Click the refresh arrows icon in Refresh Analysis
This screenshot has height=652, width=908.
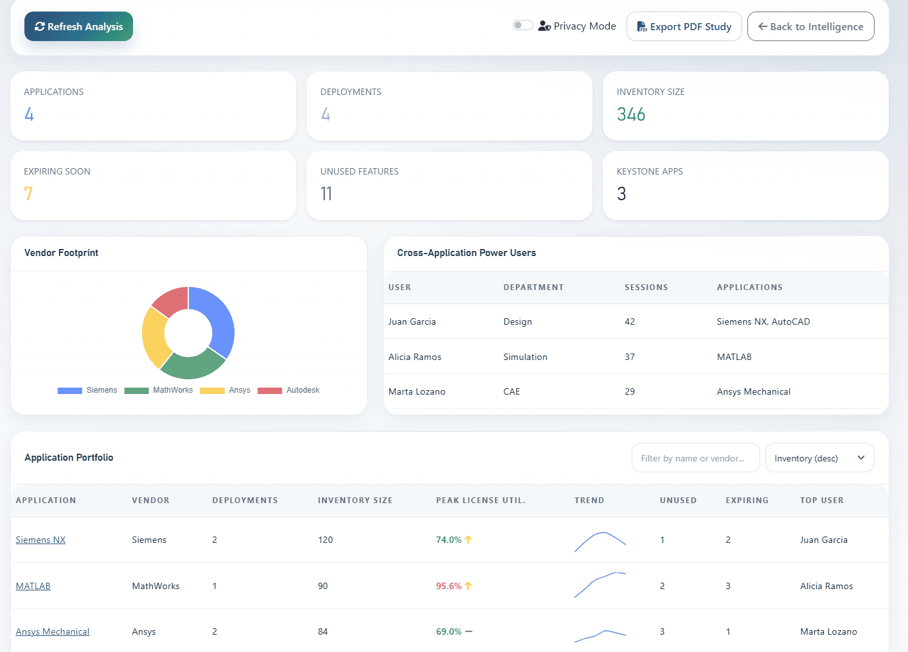click(40, 26)
